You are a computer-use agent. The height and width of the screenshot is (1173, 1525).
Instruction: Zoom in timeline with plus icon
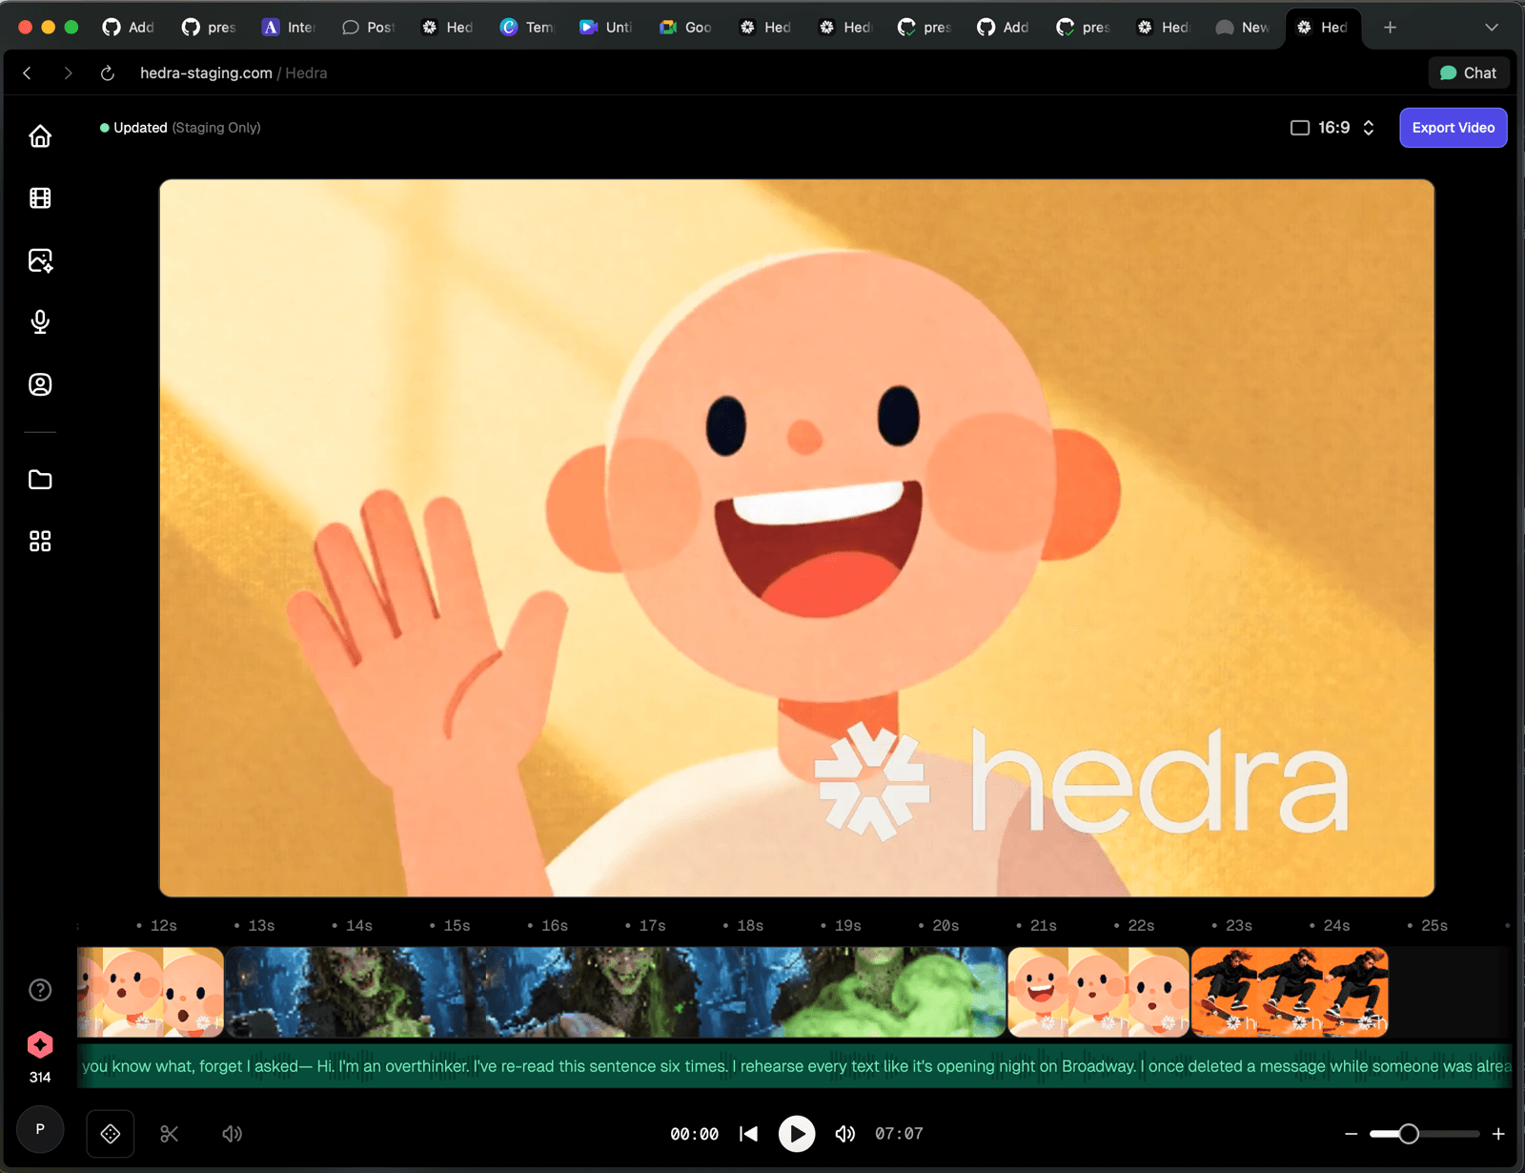[x=1498, y=1134]
